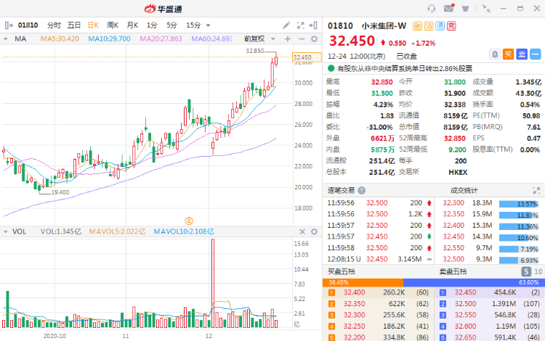Click the Huasheng Tong logo
Image resolution: width=545 pixels, height=341 pixels.
click(163, 9)
